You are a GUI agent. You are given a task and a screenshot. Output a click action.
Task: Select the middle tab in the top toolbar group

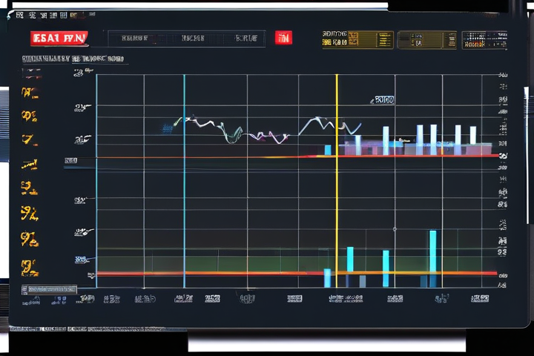tap(194, 39)
